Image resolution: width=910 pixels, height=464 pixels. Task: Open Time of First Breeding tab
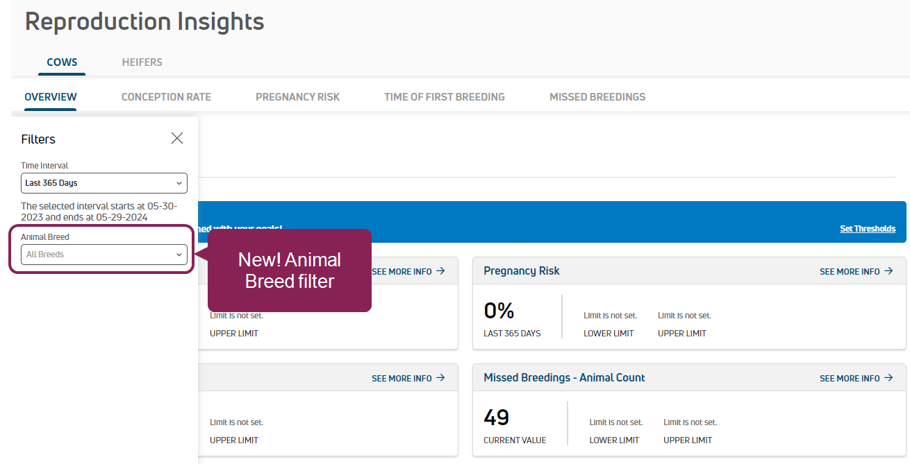click(445, 97)
